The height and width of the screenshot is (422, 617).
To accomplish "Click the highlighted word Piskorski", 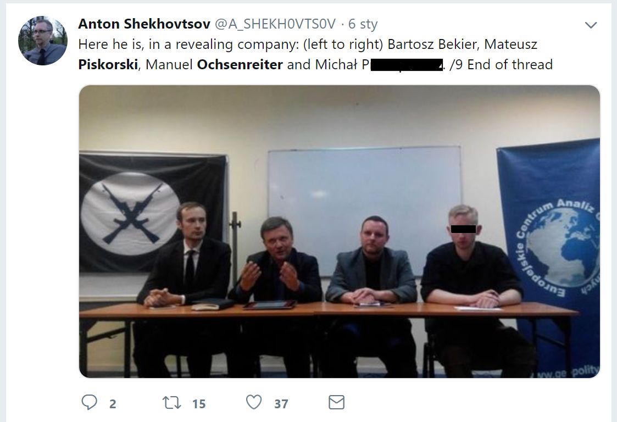I will (x=108, y=64).
